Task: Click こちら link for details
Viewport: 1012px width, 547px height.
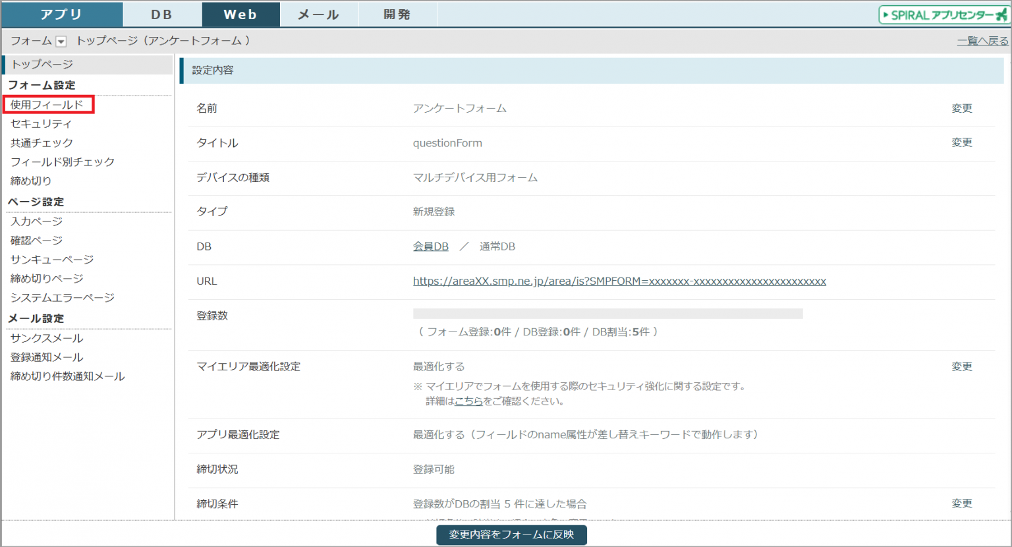Action: coord(468,401)
